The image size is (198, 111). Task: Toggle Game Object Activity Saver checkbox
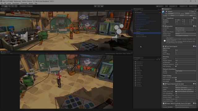(166, 104)
